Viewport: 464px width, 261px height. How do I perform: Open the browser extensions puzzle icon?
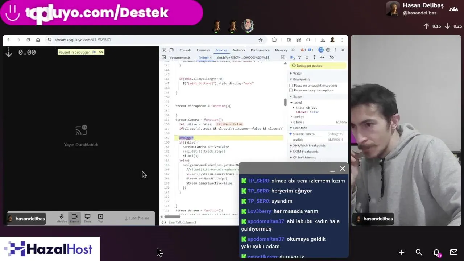[274, 40]
